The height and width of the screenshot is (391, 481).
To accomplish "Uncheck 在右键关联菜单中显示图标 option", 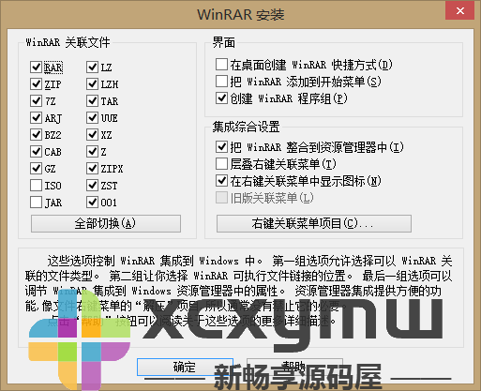I will (x=221, y=180).
